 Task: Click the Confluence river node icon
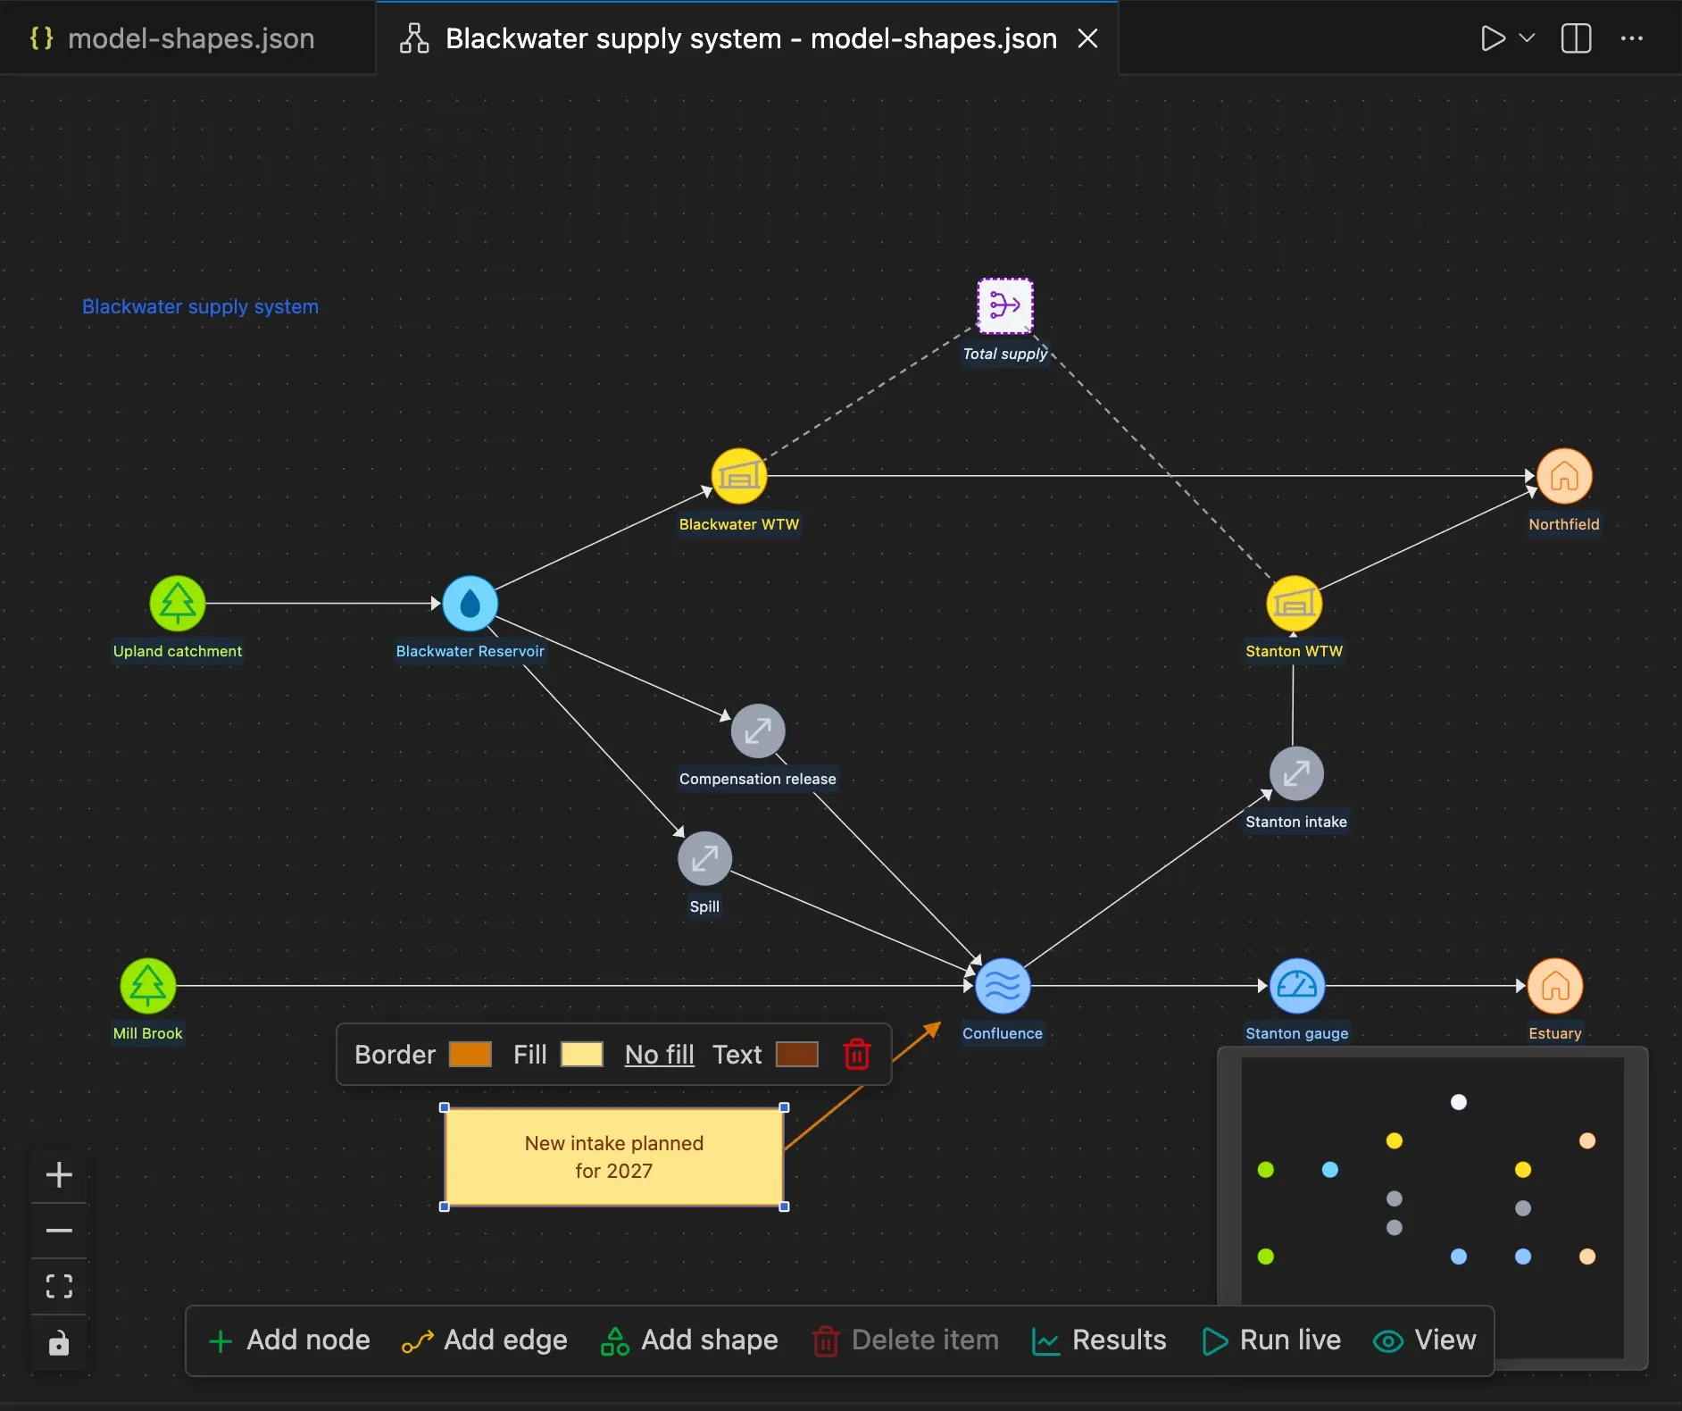coord(1003,986)
